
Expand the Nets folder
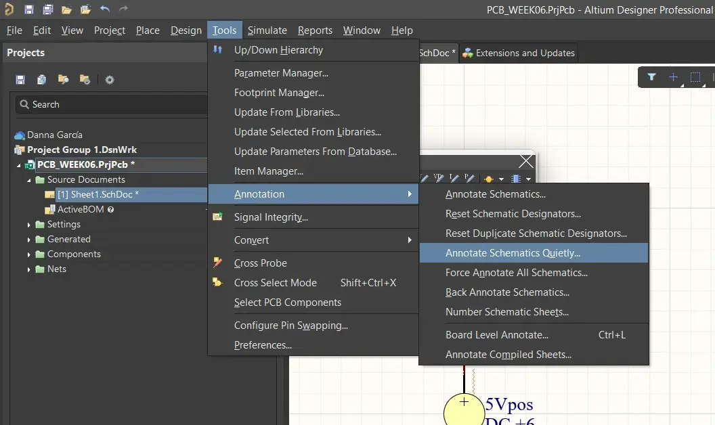(28, 269)
